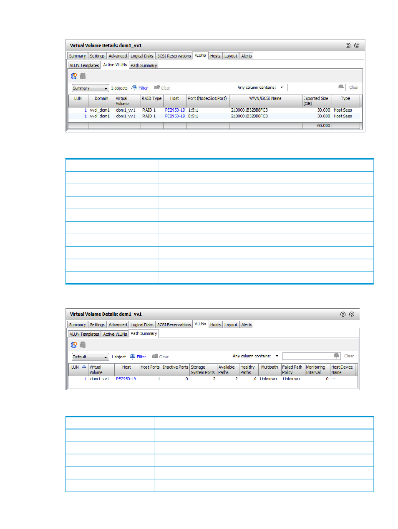
Task: Open Advanced tab in upper panel
Action: [x=118, y=56]
